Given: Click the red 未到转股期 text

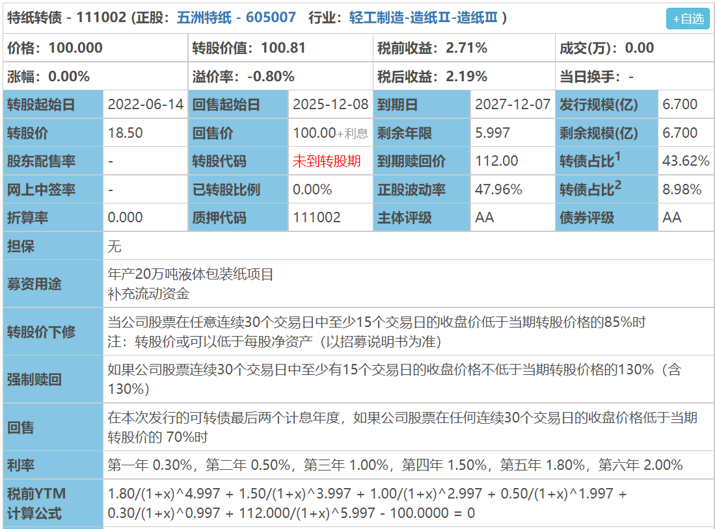Looking at the screenshot, I should tap(327, 161).
